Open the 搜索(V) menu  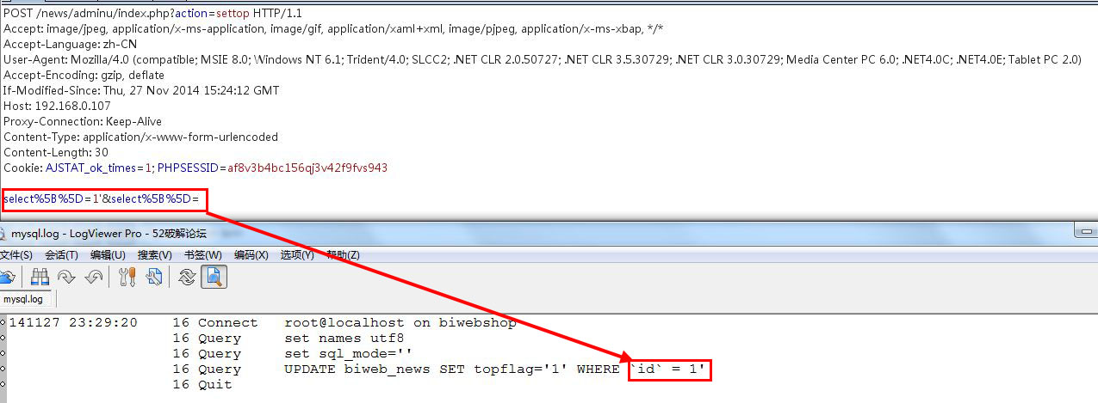(x=154, y=255)
